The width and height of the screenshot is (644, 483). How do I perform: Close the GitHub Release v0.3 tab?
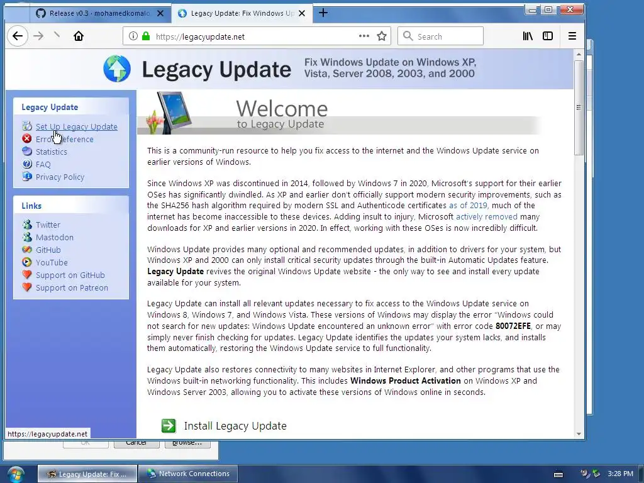pos(160,13)
